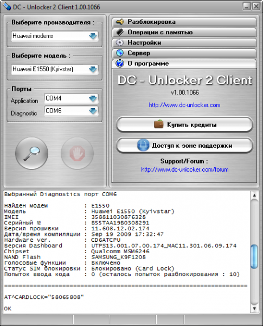Expand the Application port COM4 dropdown arrow
This screenshot has height=326, width=263.
(93, 98)
